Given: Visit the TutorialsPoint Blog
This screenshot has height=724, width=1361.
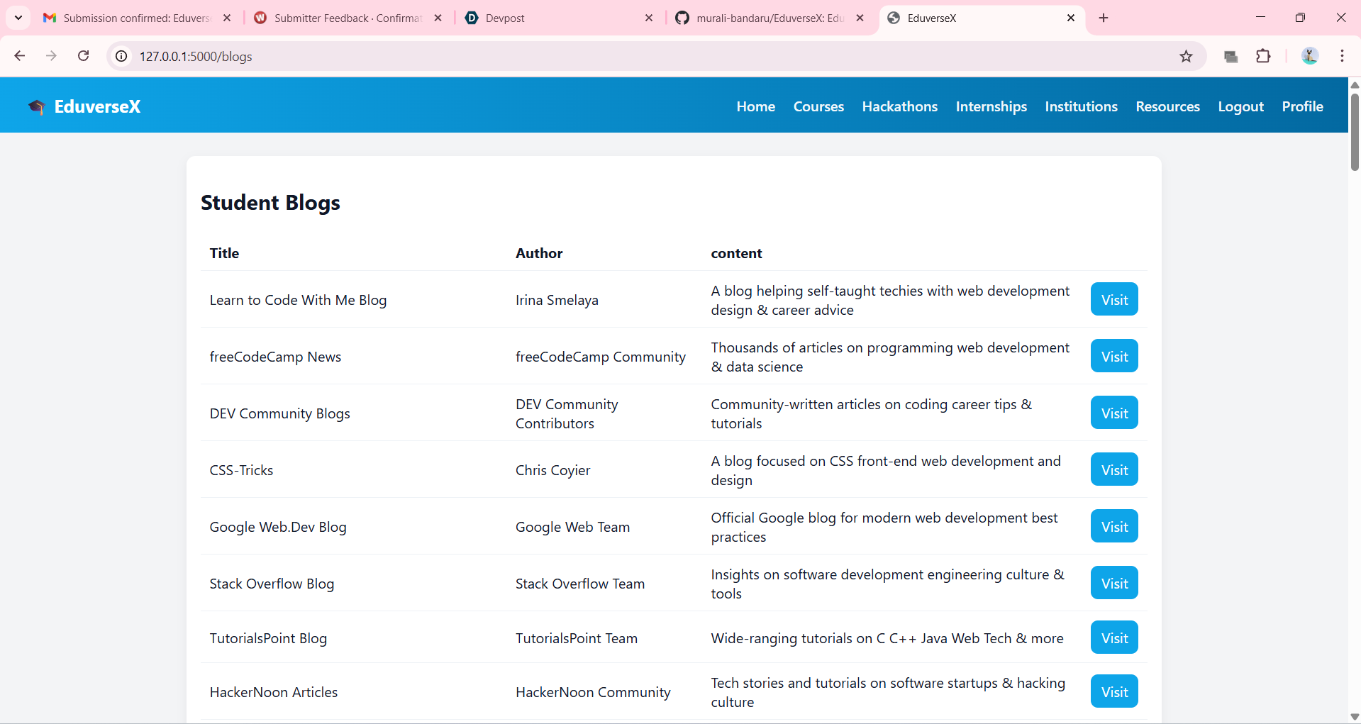Looking at the screenshot, I should pos(1114,637).
